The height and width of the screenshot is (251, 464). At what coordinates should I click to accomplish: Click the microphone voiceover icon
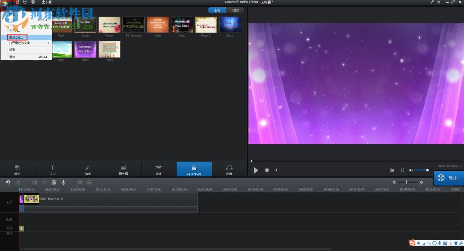tap(63, 182)
